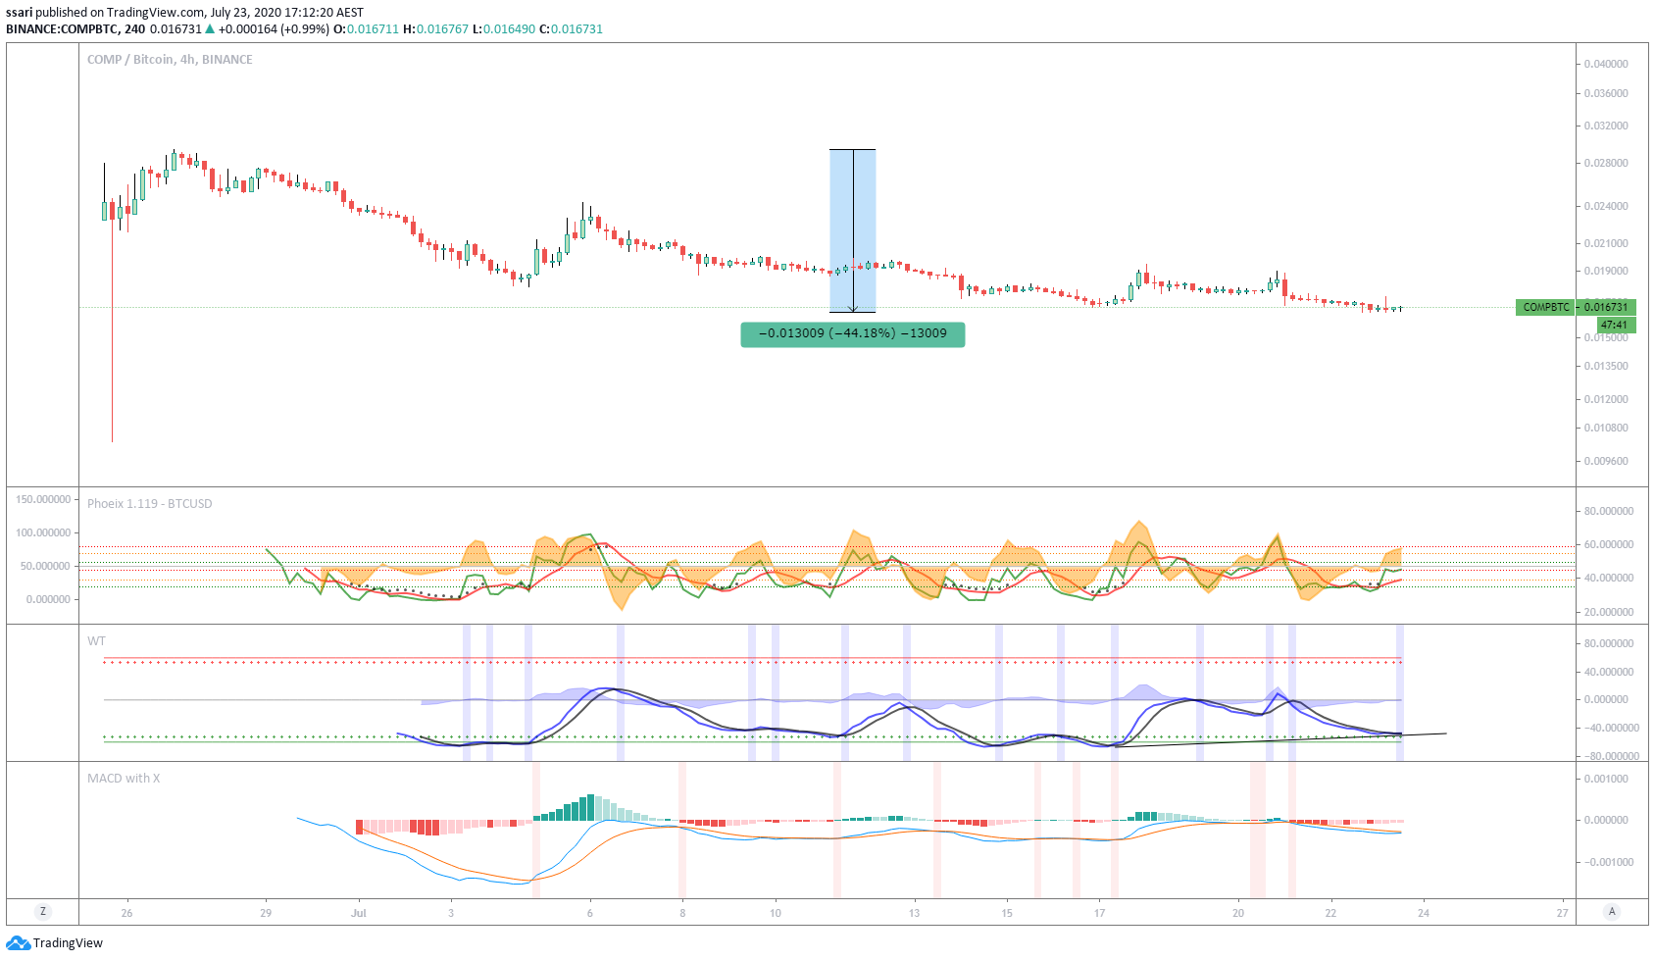Click the BINANCE:COMPBTC, 240 header text

coord(75,29)
